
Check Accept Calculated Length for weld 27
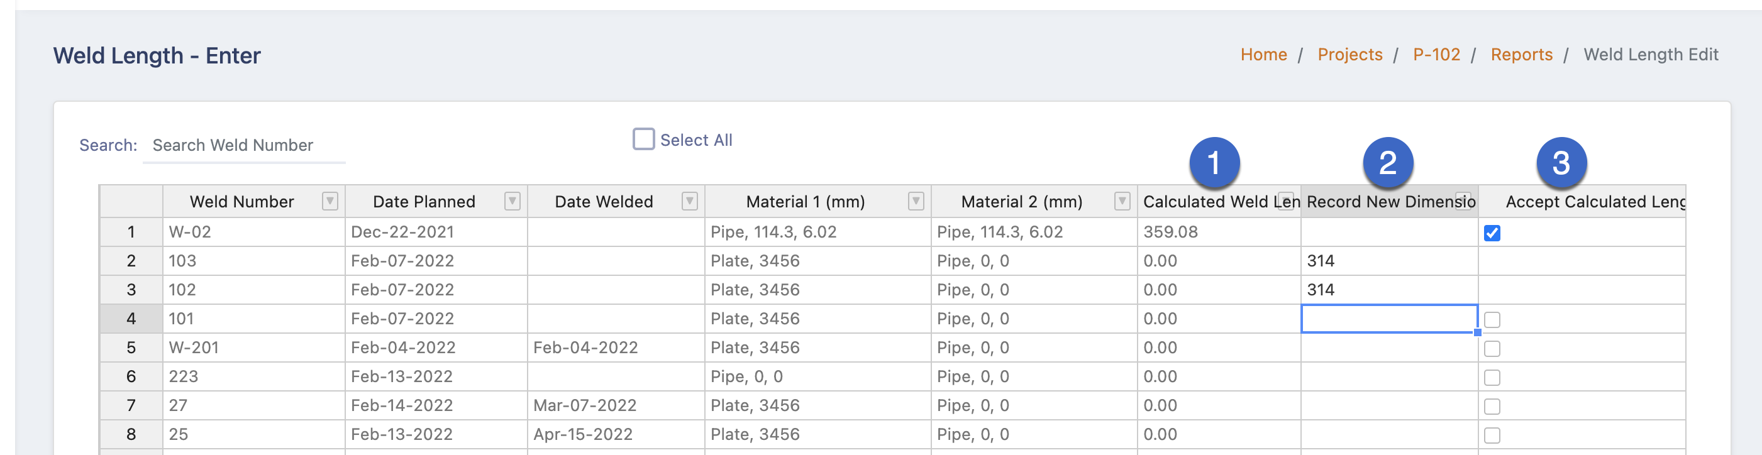pyautogui.click(x=1492, y=407)
